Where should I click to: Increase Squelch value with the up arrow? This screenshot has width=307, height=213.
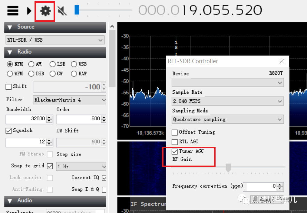pyautogui.click(x=50, y=140)
